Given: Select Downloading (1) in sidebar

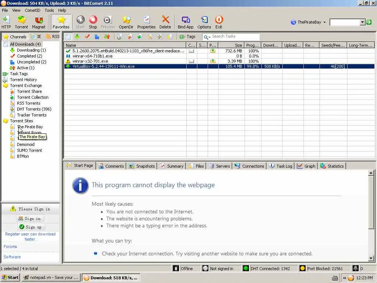Looking at the screenshot, I should (31, 50).
